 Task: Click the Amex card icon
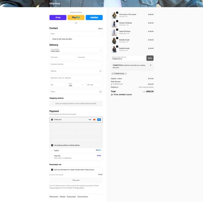pos(99,119)
